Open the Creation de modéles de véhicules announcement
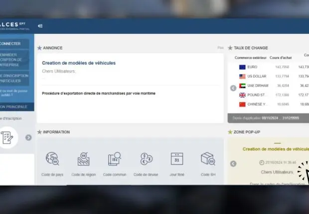This screenshot has height=214, width=309. 79,63
